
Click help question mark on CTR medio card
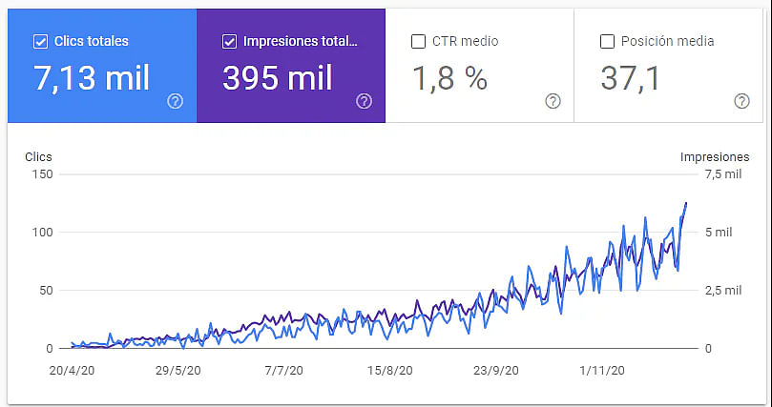pos(553,102)
